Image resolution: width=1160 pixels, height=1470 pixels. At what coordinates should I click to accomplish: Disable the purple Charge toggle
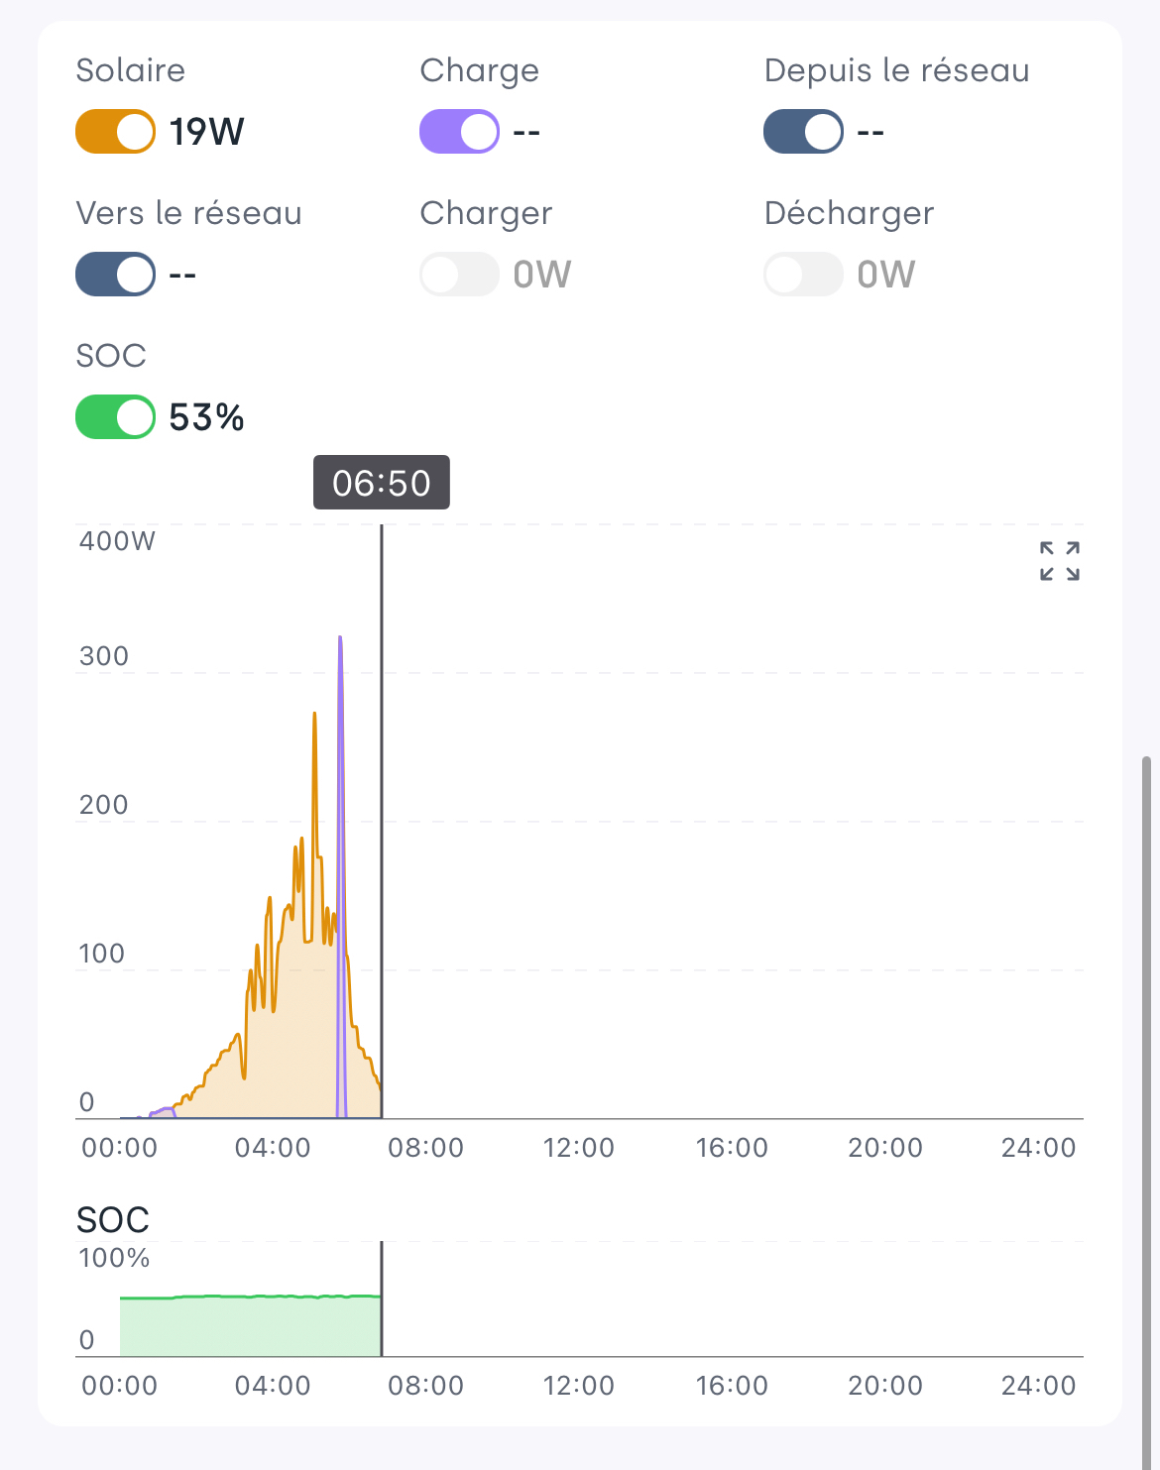(459, 132)
